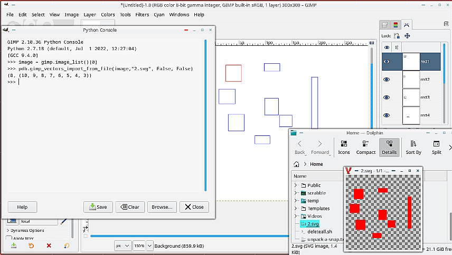Open the dock tab configuration menu arrow
452x255 pixels.
click(446, 24)
